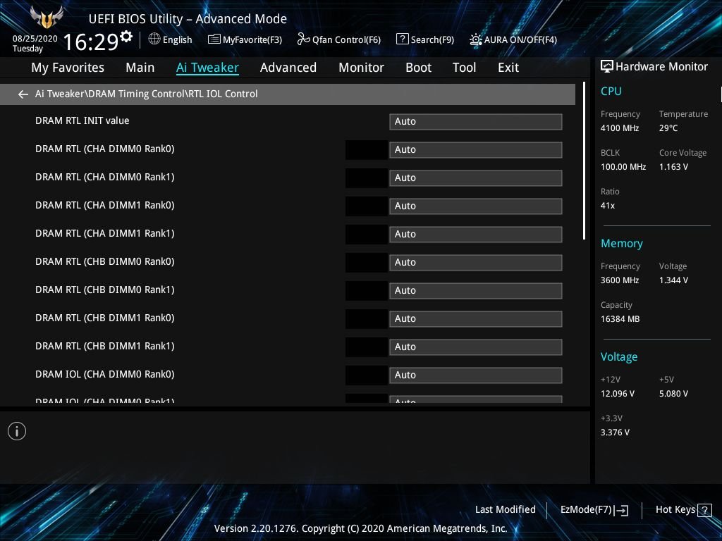Go to the Monitor tab

click(x=361, y=68)
